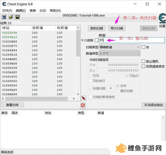Click the fast scan alignment value field

click(x=111, y=88)
